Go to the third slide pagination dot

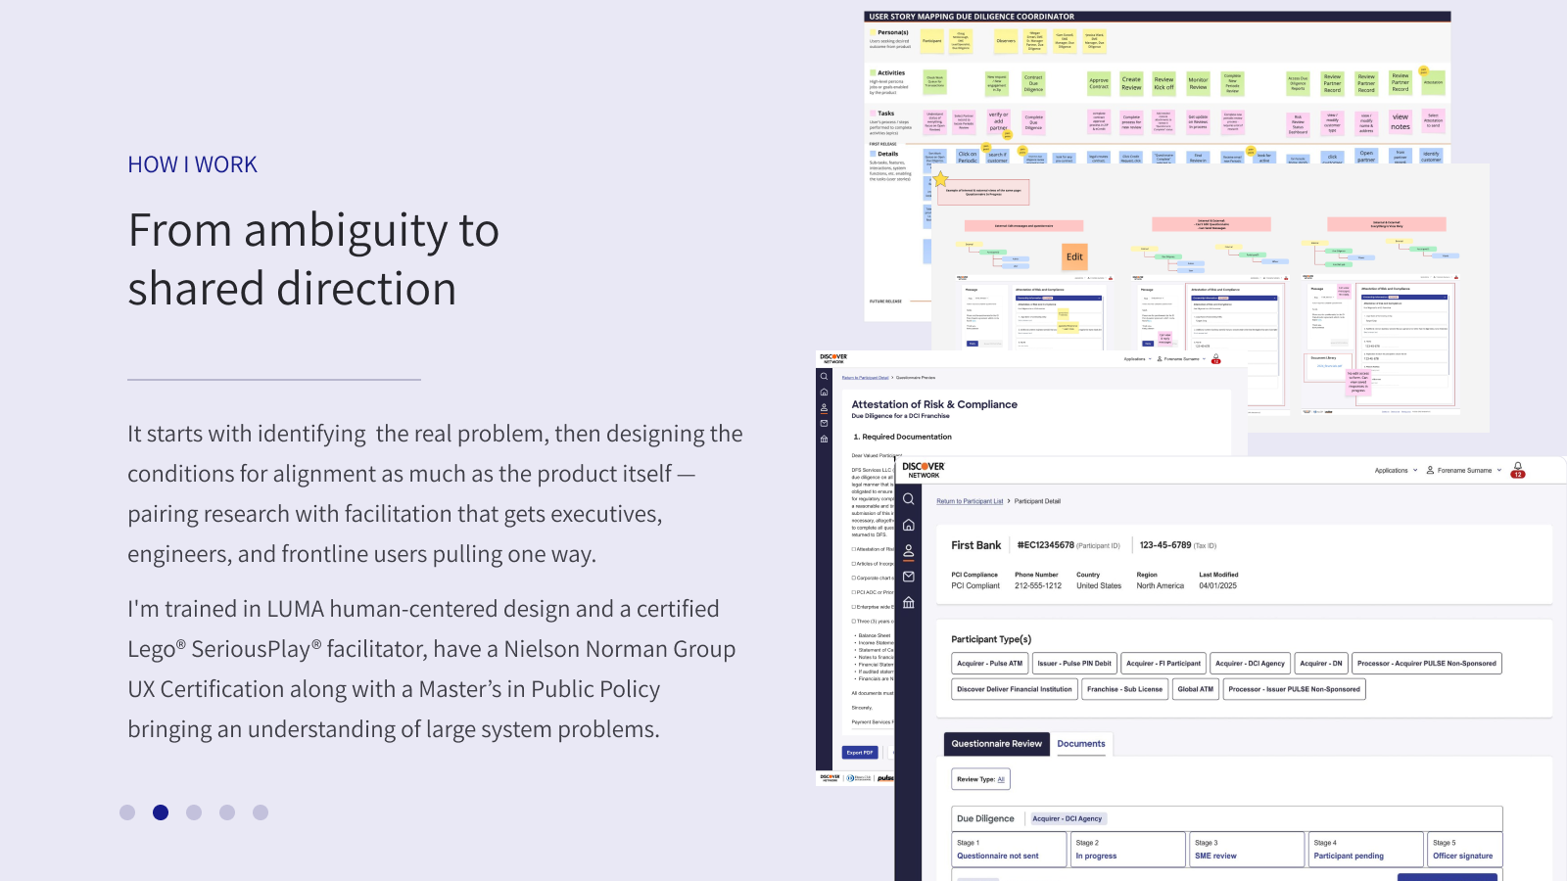[194, 812]
